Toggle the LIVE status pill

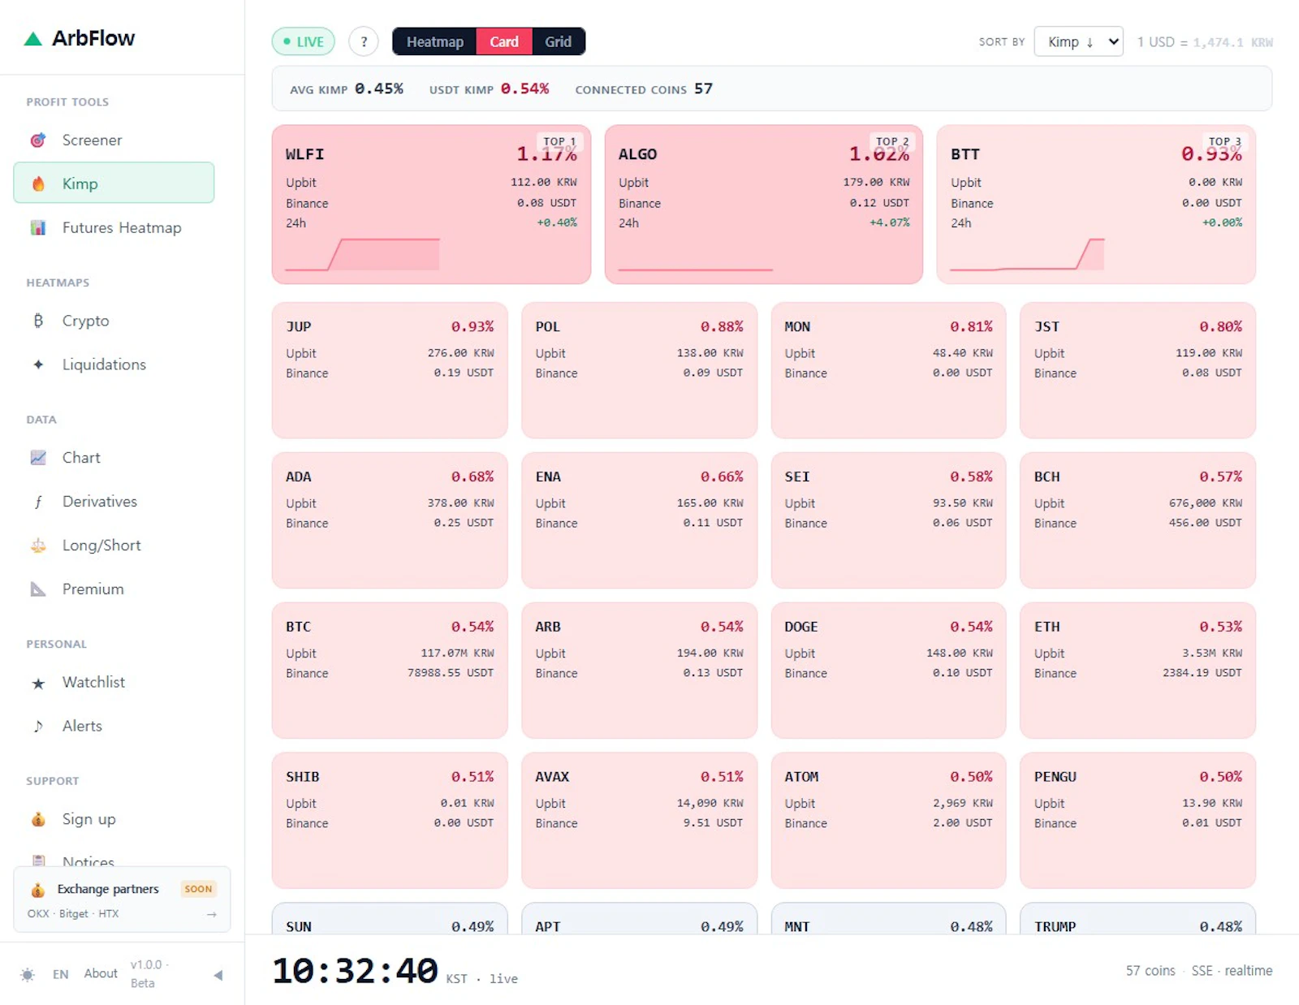304,41
